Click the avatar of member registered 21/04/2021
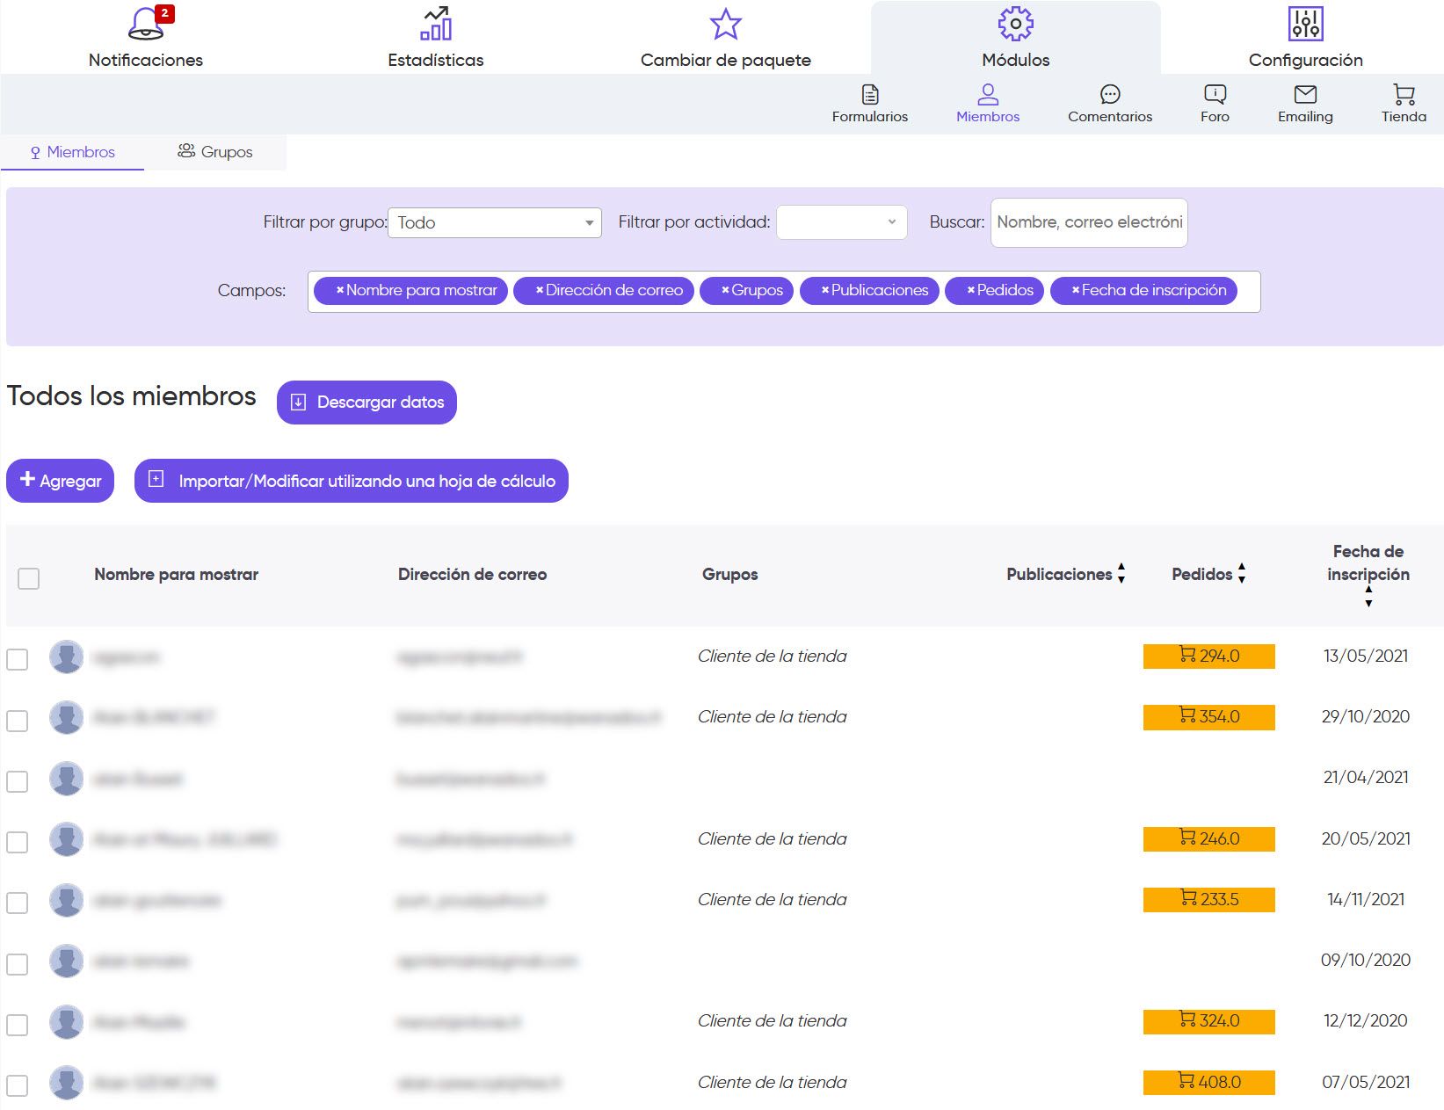The height and width of the screenshot is (1110, 1444). (67, 778)
